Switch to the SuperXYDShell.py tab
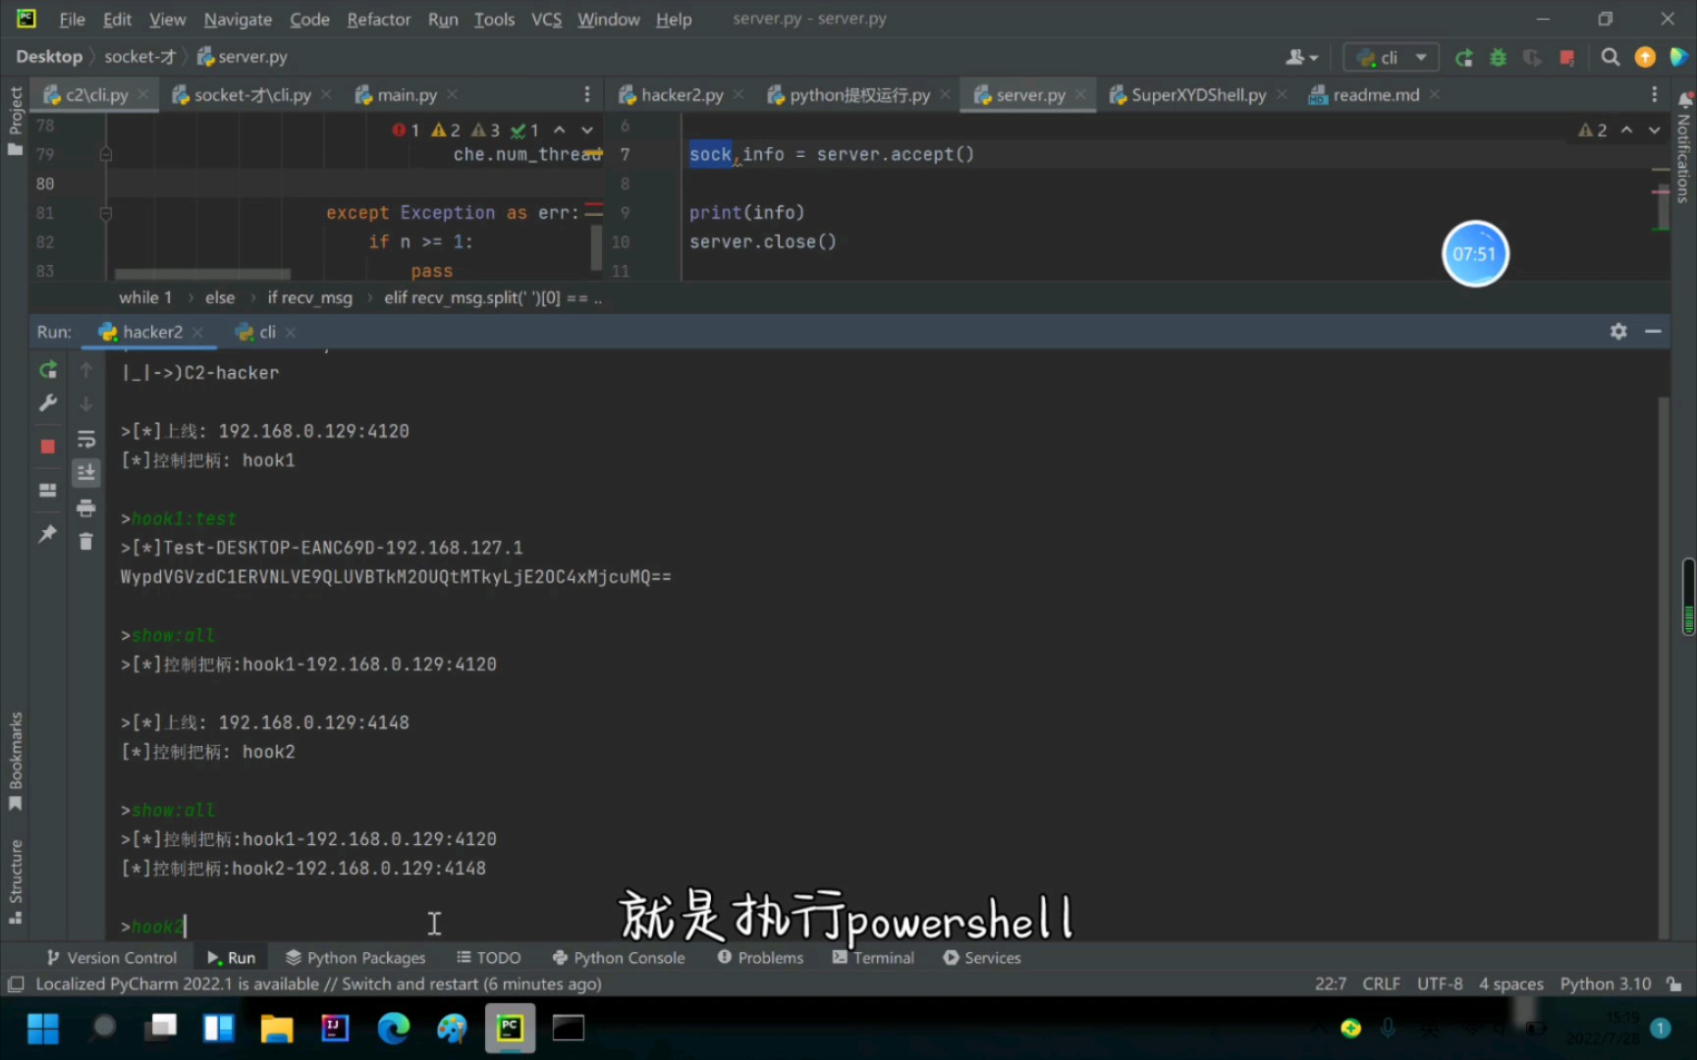The height and width of the screenshot is (1060, 1697). pyautogui.click(x=1198, y=94)
